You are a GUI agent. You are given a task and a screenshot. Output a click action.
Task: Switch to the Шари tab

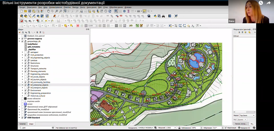pyautogui.click(x=31, y=124)
